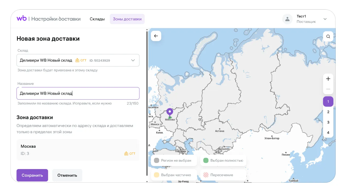Click into the Название input field
Image resolution: width=346 pixels, height=192 pixels.
pyautogui.click(x=78, y=93)
